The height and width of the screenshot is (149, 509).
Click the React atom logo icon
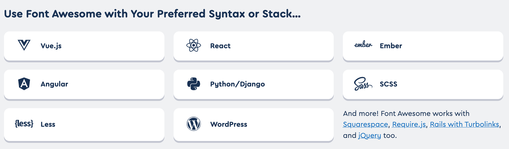click(x=194, y=45)
